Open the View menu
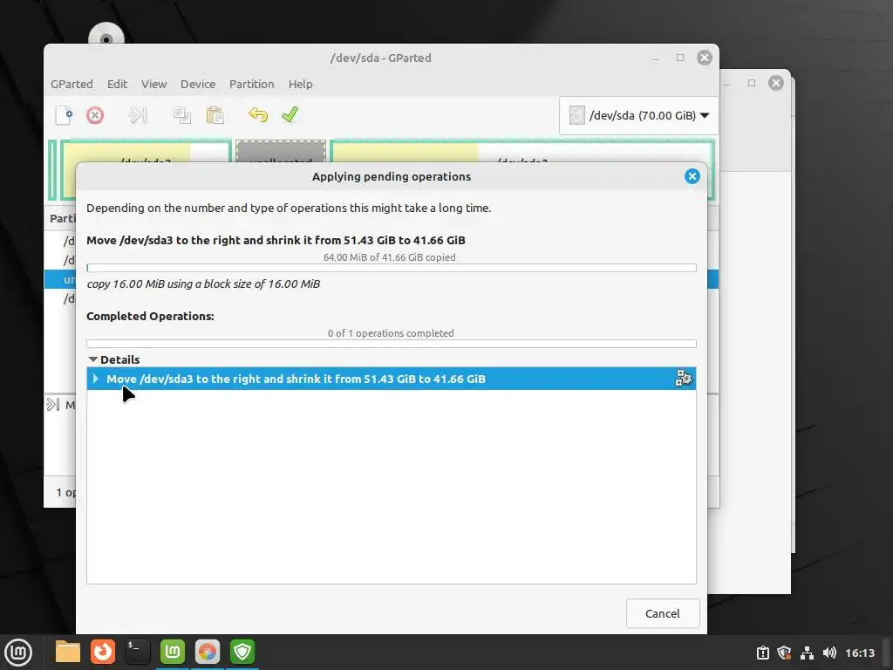The width and height of the screenshot is (893, 670). coord(153,85)
